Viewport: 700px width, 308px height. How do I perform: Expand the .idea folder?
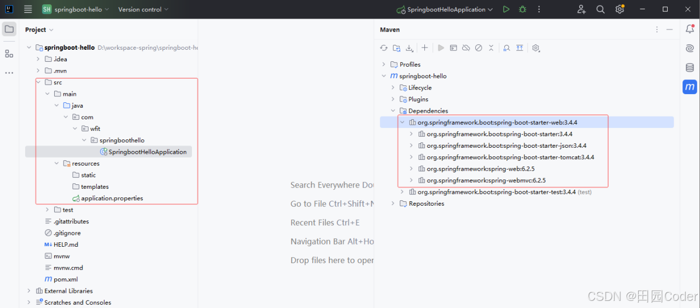pyautogui.click(x=38, y=59)
